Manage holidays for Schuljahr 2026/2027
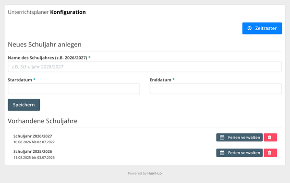Image resolution: width=290 pixels, height=183 pixels. (x=239, y=137)
